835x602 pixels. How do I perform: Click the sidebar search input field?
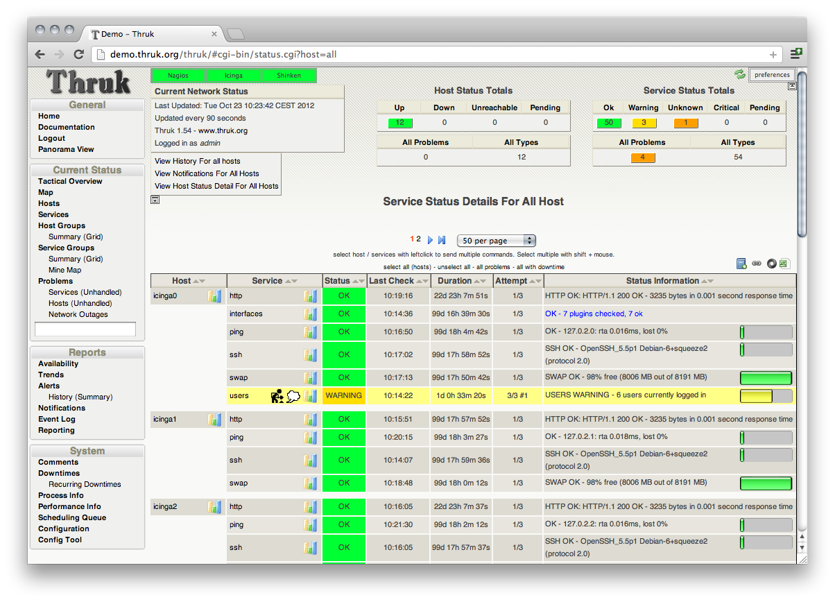(85, 329)
